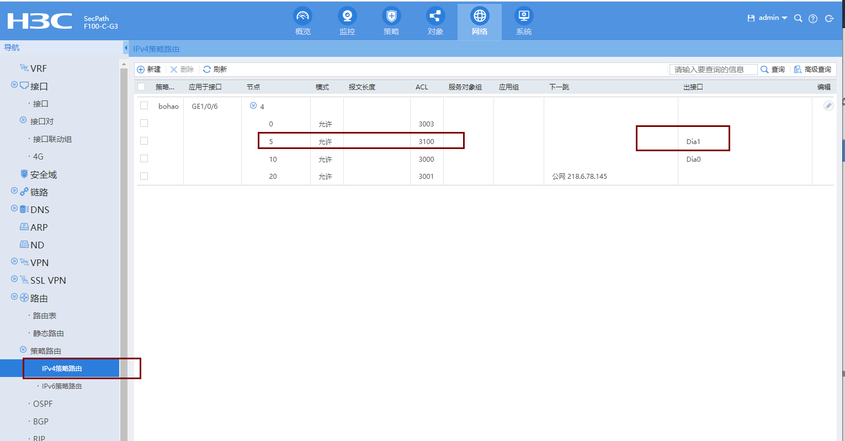Open the 策略 (Policies) module
The height and width of the screenshot is (441, 845).
tap(391, 21)
